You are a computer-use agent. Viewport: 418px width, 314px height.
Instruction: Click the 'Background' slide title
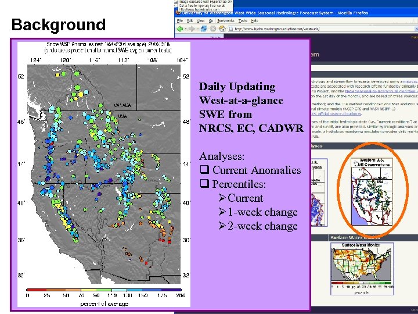tap(59, 24)
